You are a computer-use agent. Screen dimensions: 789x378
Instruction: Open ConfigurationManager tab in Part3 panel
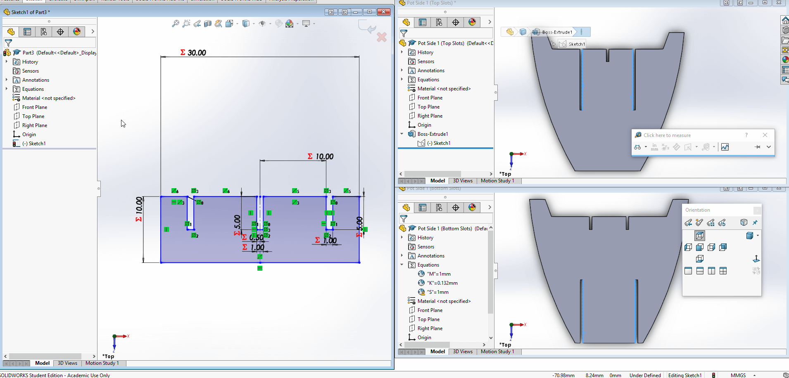pyautogui.click(x=44, y=32)
